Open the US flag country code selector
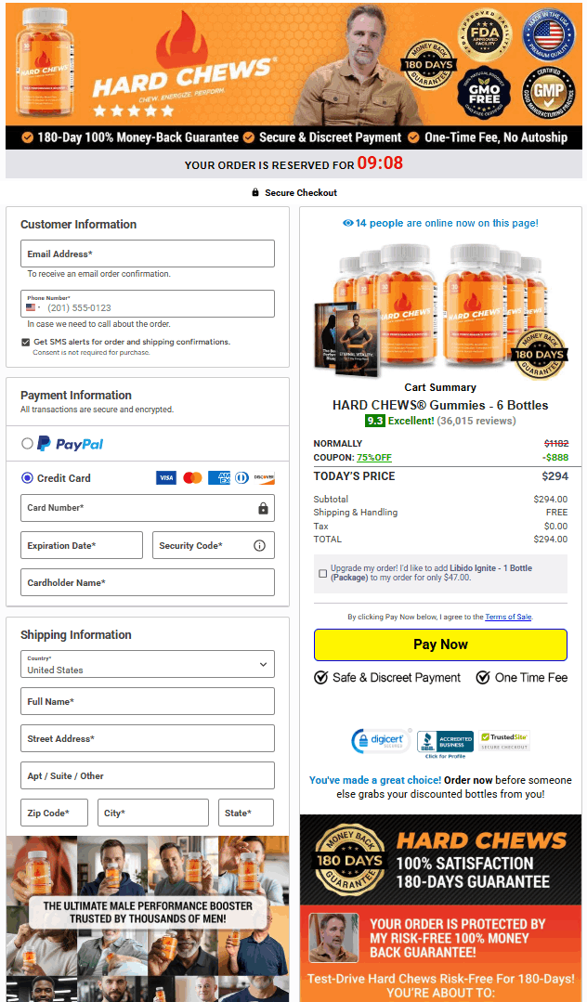Screen dimensions: 587x1002 tap(33, 307)
